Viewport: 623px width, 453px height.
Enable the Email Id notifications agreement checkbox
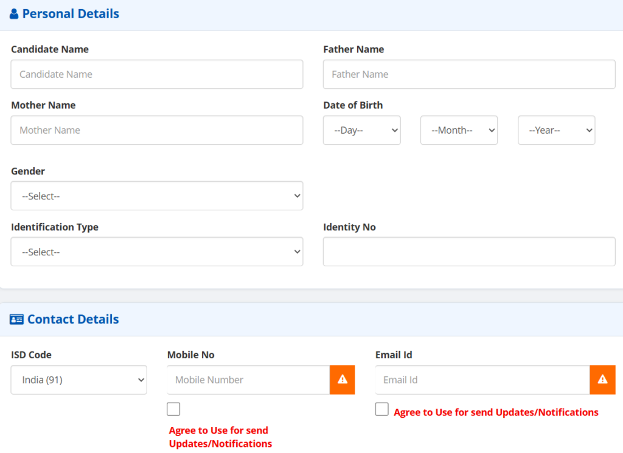point(382,409)
